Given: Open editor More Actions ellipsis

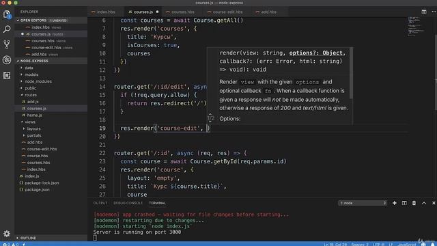Looking at the screenshot, I should point(434,12).
